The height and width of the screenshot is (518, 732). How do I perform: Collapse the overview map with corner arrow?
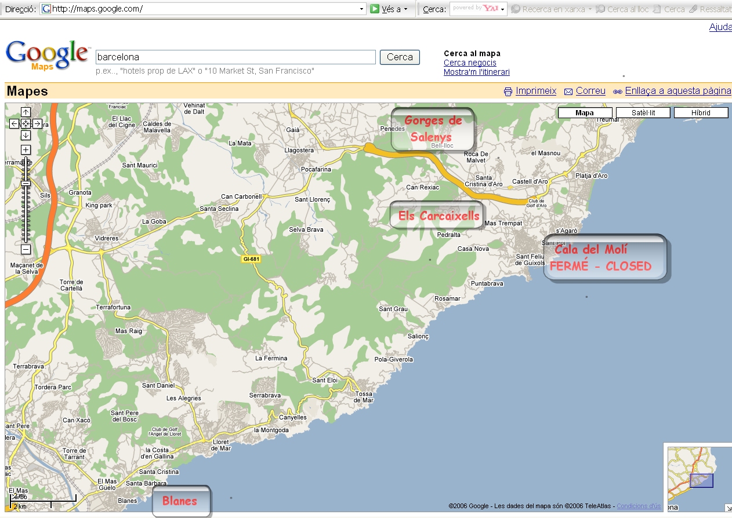728,508
